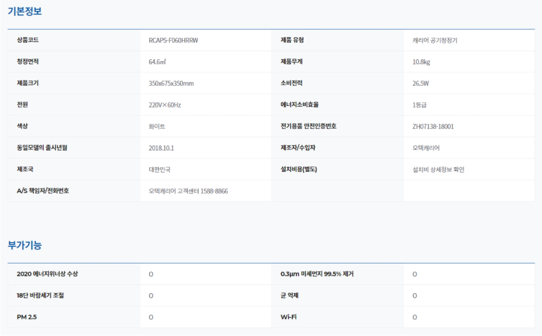This screenshot has width=542, height=336.
Task: Click the 350x675x350mm product size value
Action: 172,83
